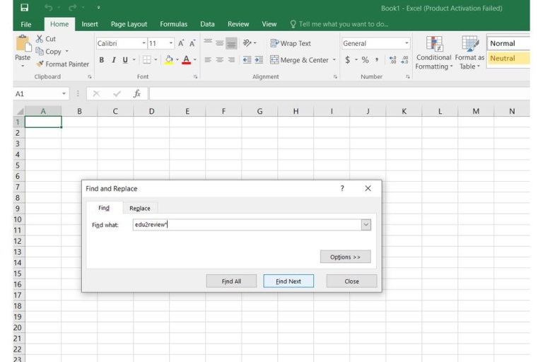
Task: Open Format as Table gallery
Action: tap(469, 52)
